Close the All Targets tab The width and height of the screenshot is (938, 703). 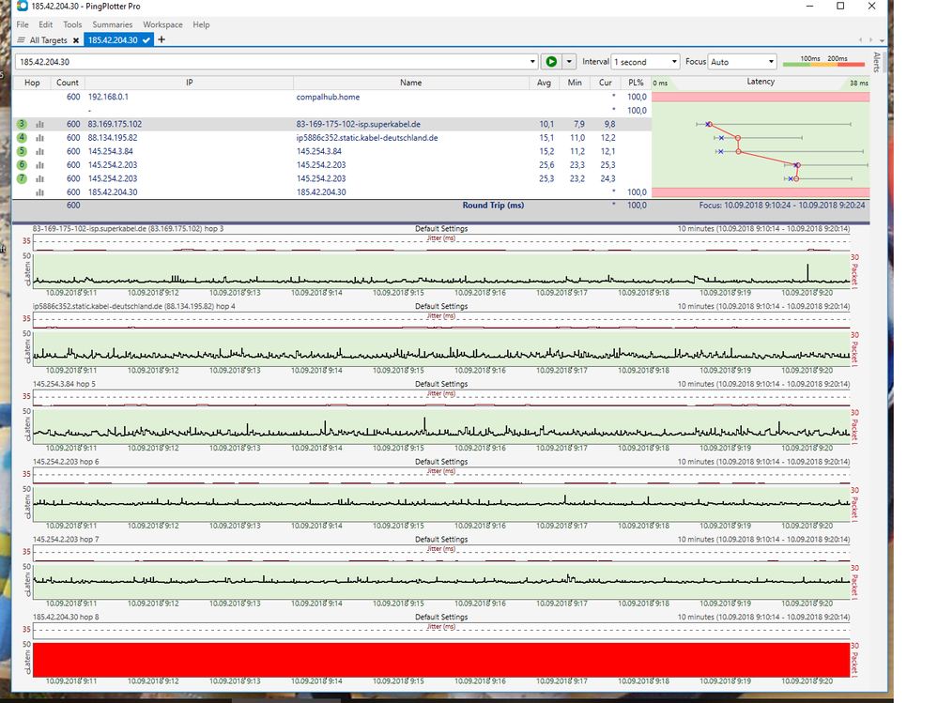click(76, 40)
